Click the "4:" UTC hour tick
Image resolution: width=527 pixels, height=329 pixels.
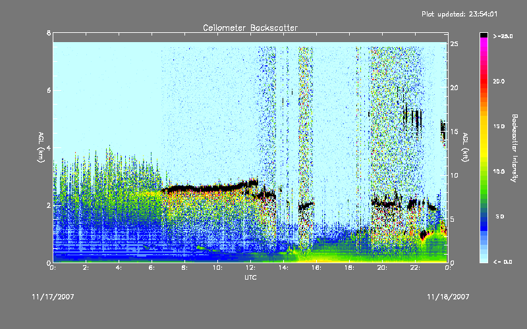pos(119,268)
